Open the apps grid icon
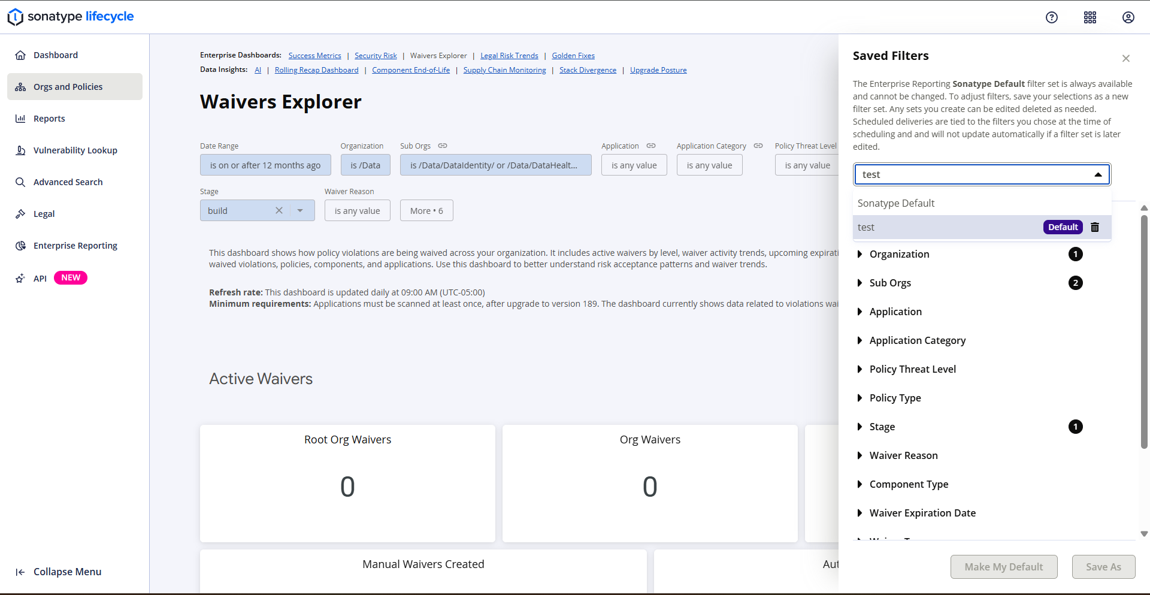1150x595 pixels. pyautogui.click(x=1090, y=17)
